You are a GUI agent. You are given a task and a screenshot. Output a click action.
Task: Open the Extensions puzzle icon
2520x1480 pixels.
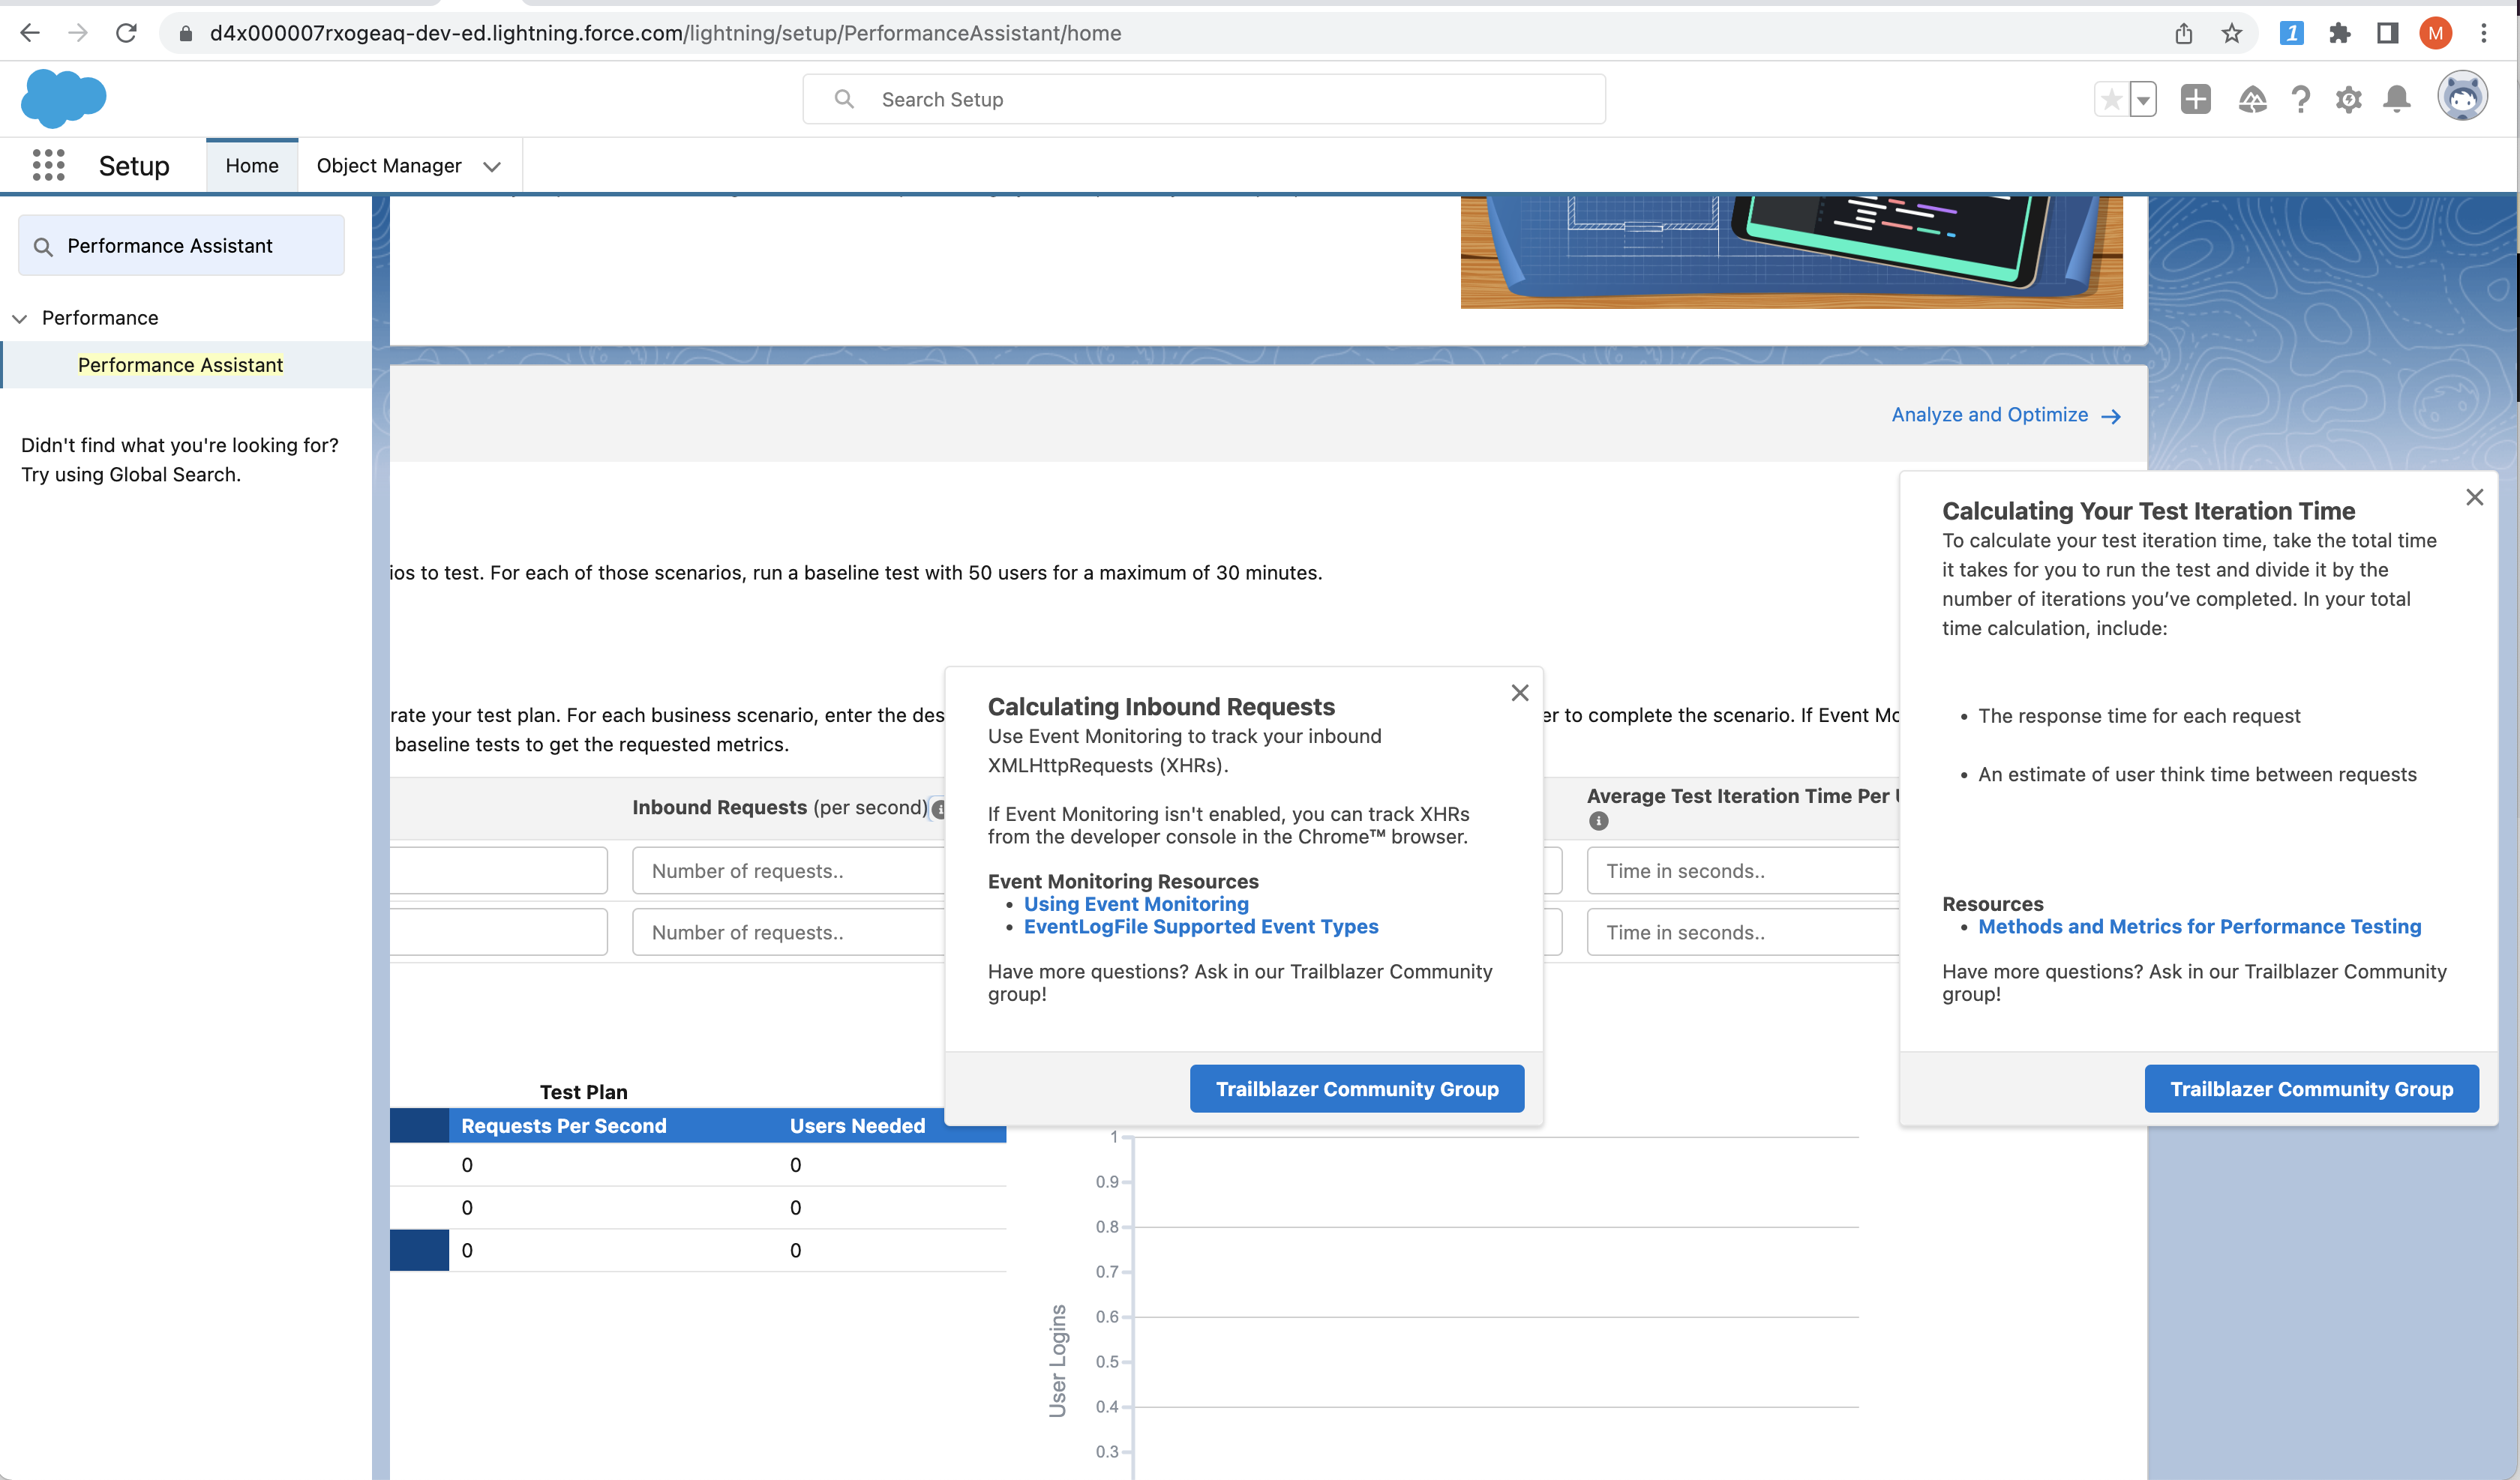point(2339,34)
